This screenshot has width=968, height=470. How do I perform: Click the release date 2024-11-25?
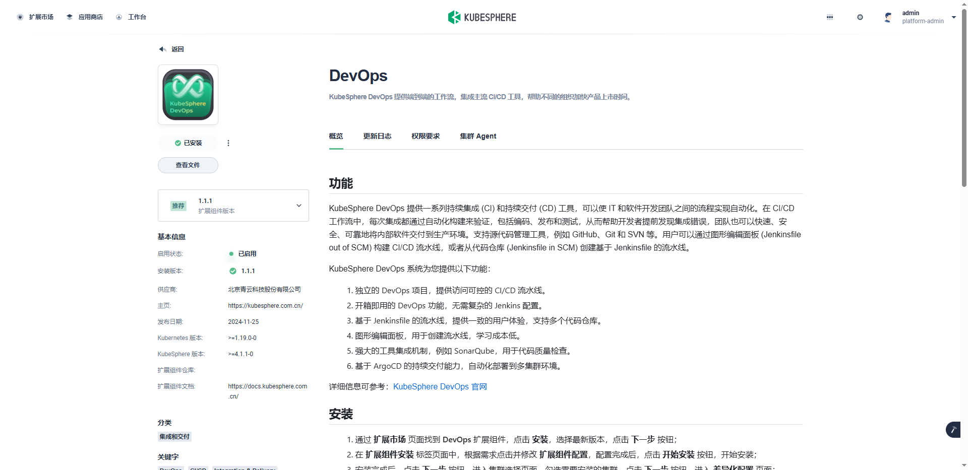pyautogui.click(x=244, y=322)
